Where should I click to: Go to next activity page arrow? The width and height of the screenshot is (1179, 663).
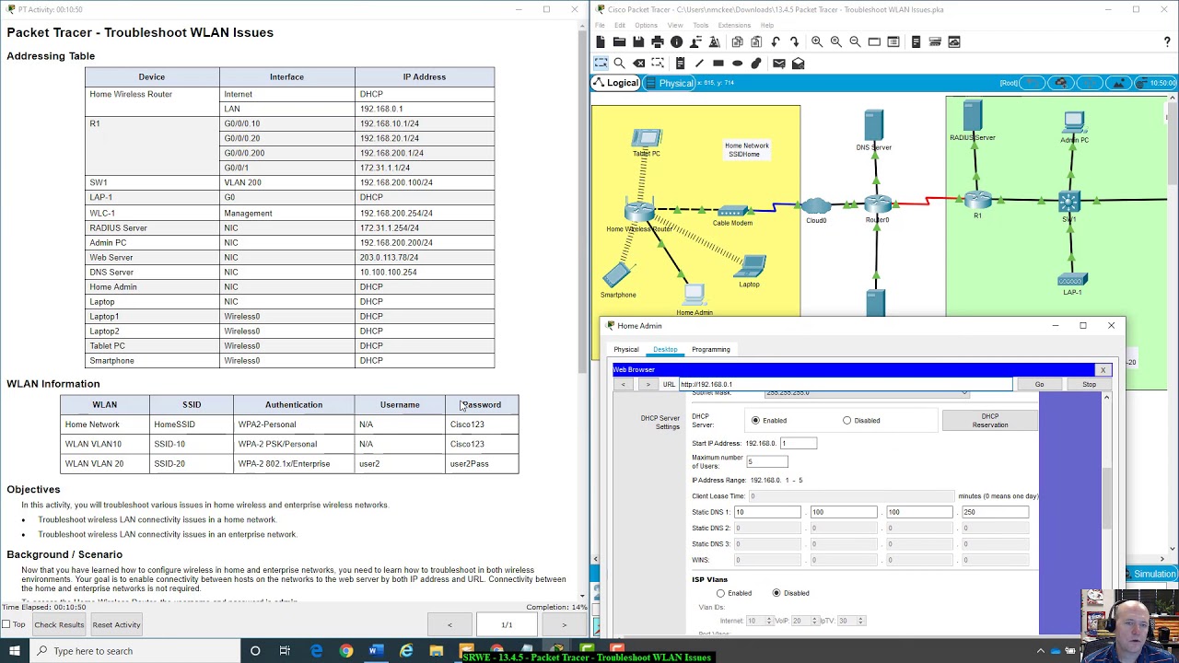click(x=564, y=624)
